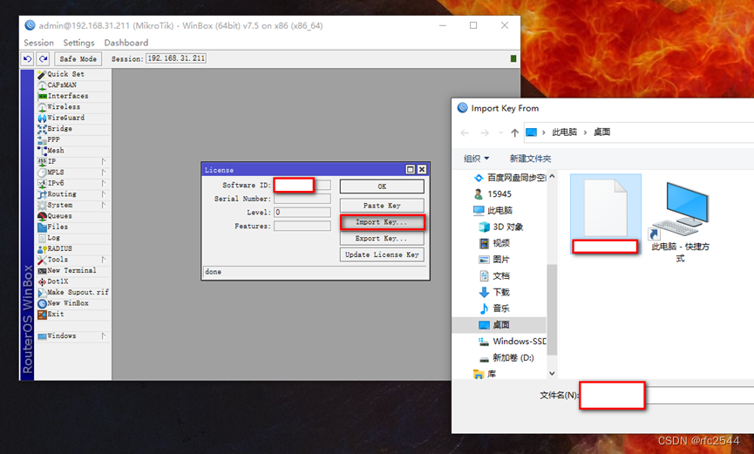Open Bridge configuration
754x454 pixels.
click(73, 129)
